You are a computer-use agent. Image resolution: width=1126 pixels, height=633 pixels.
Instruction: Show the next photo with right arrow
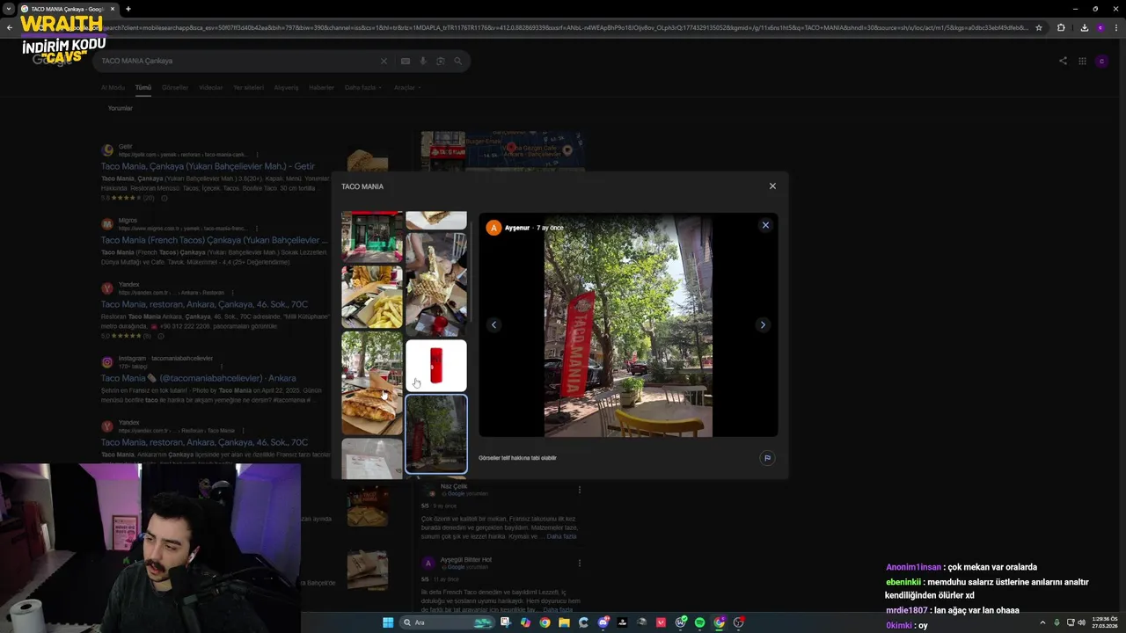tap(763, 325)
